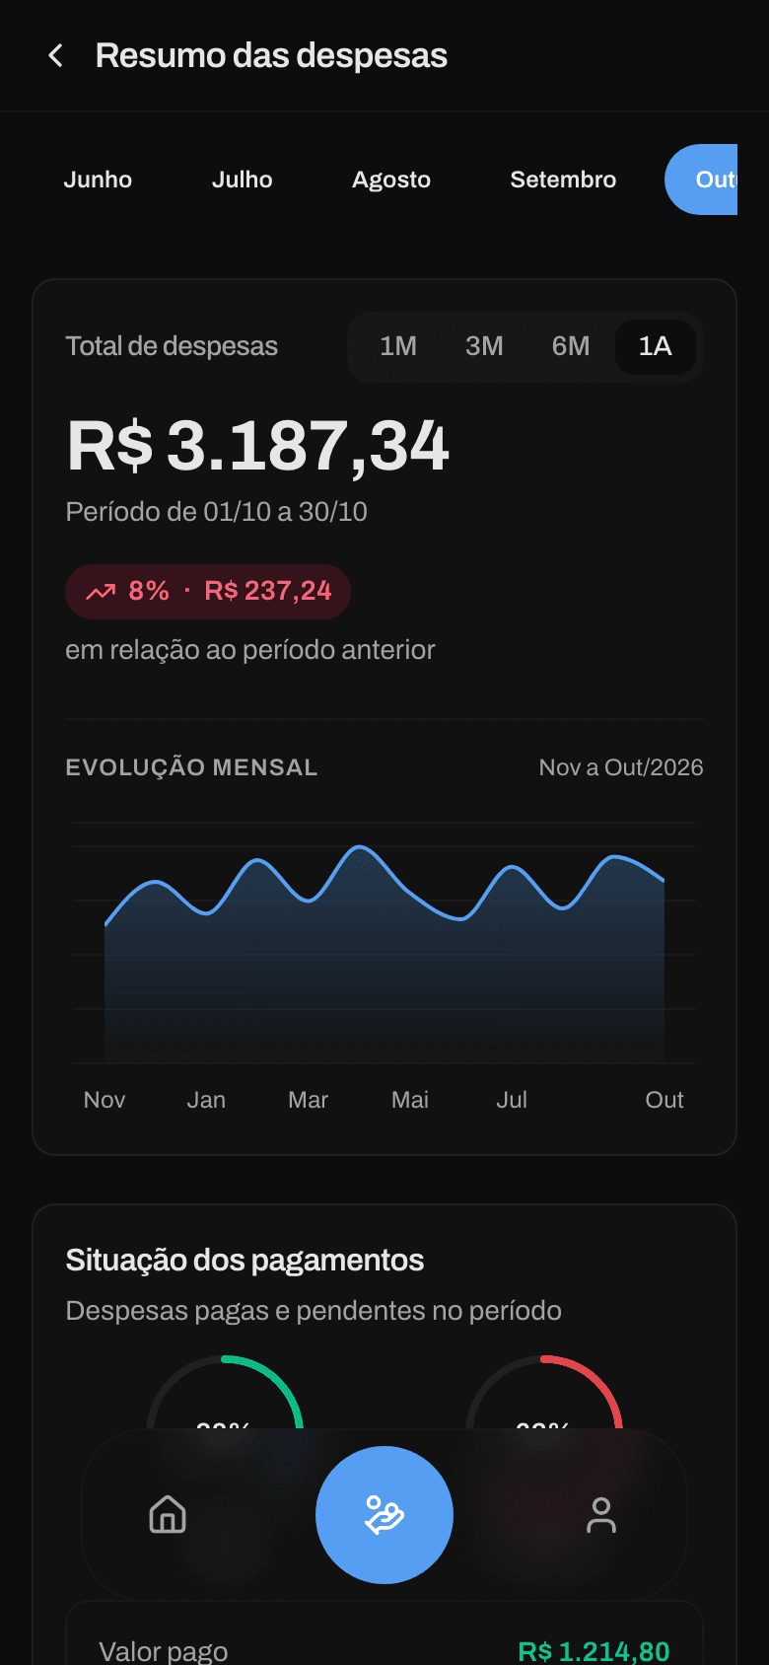The width and height of the screenshot is (769, 1665).
Task: Click the Out axis label
Action: tap(664, 1100)
